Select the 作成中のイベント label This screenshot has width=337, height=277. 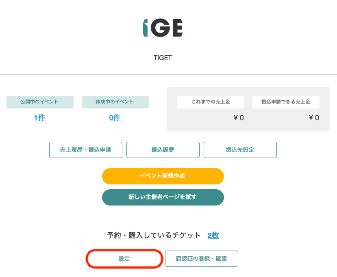[x=115, y=102]
